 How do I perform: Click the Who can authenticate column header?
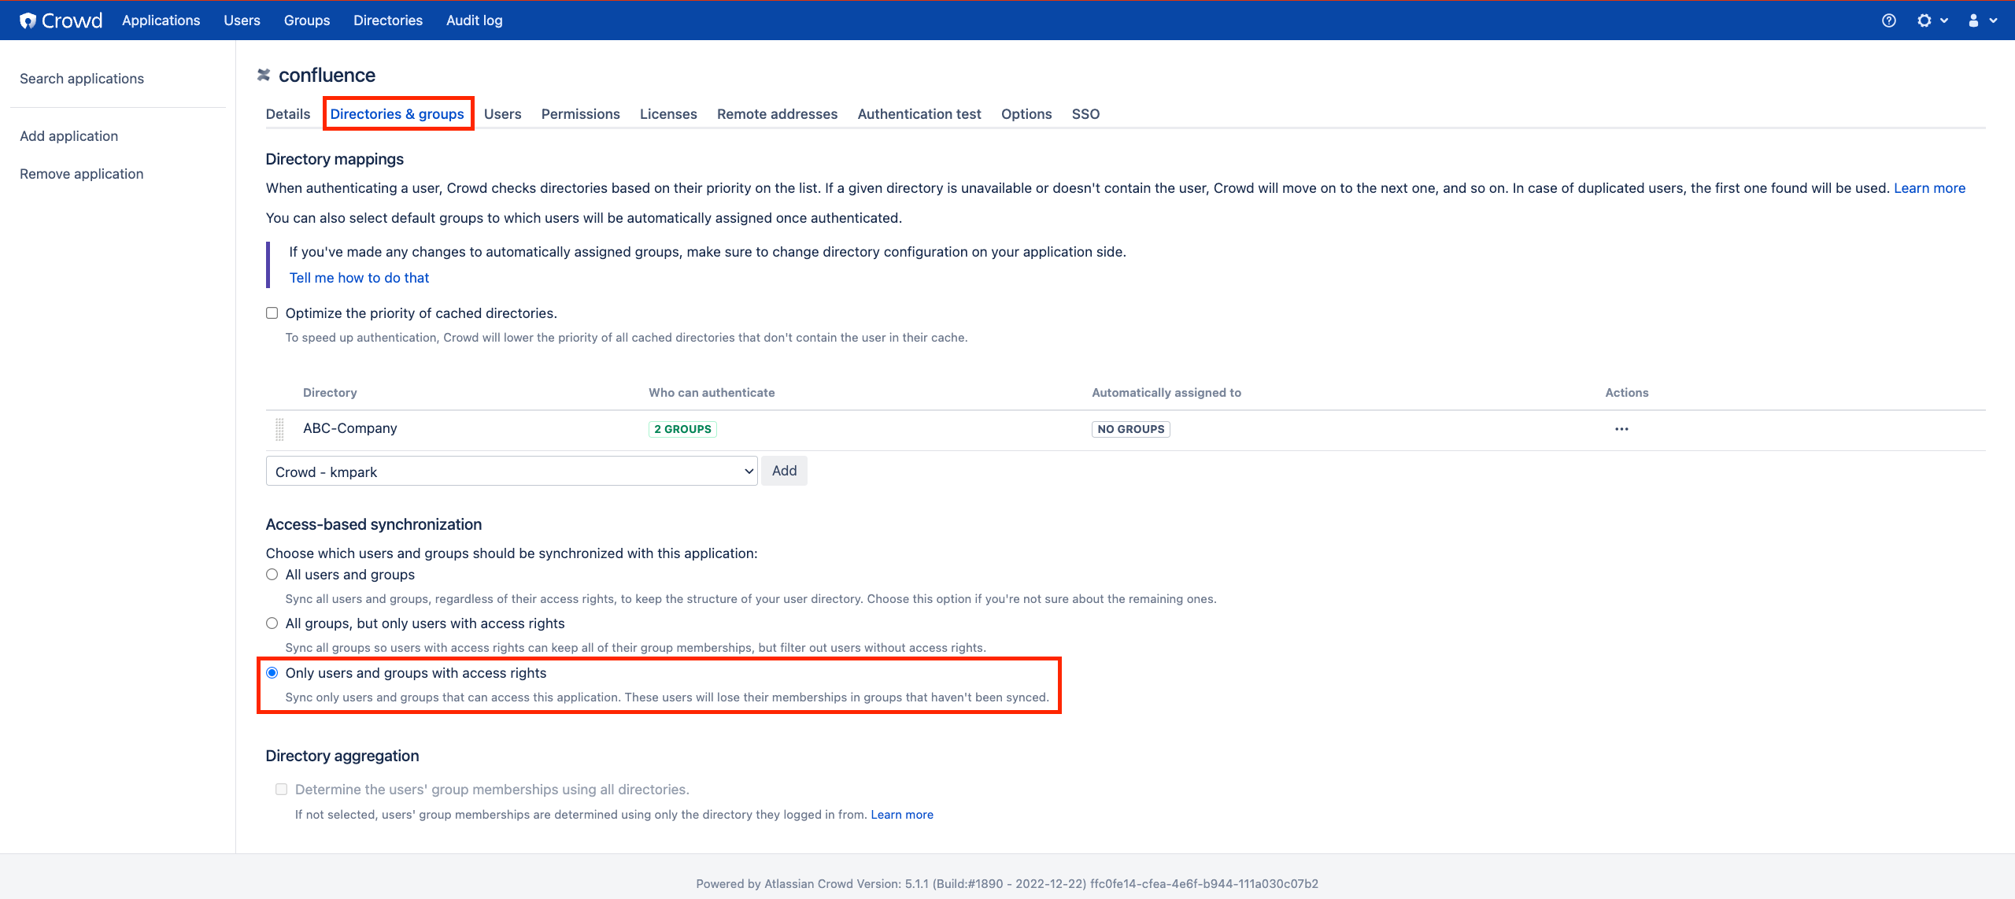[x=712, y=393]
